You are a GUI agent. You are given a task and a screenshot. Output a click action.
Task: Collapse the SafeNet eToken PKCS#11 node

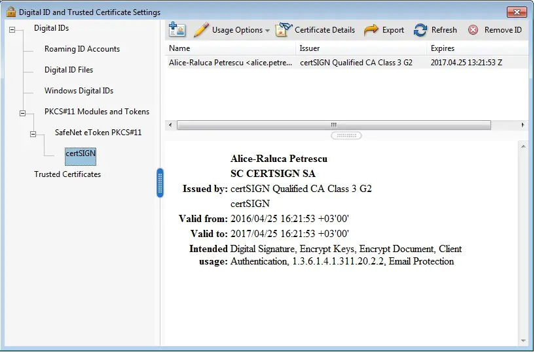coord(33,134)
